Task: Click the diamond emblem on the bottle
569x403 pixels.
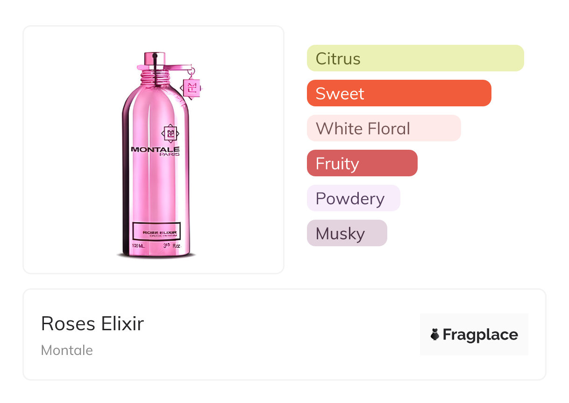Action: [170, 134]
